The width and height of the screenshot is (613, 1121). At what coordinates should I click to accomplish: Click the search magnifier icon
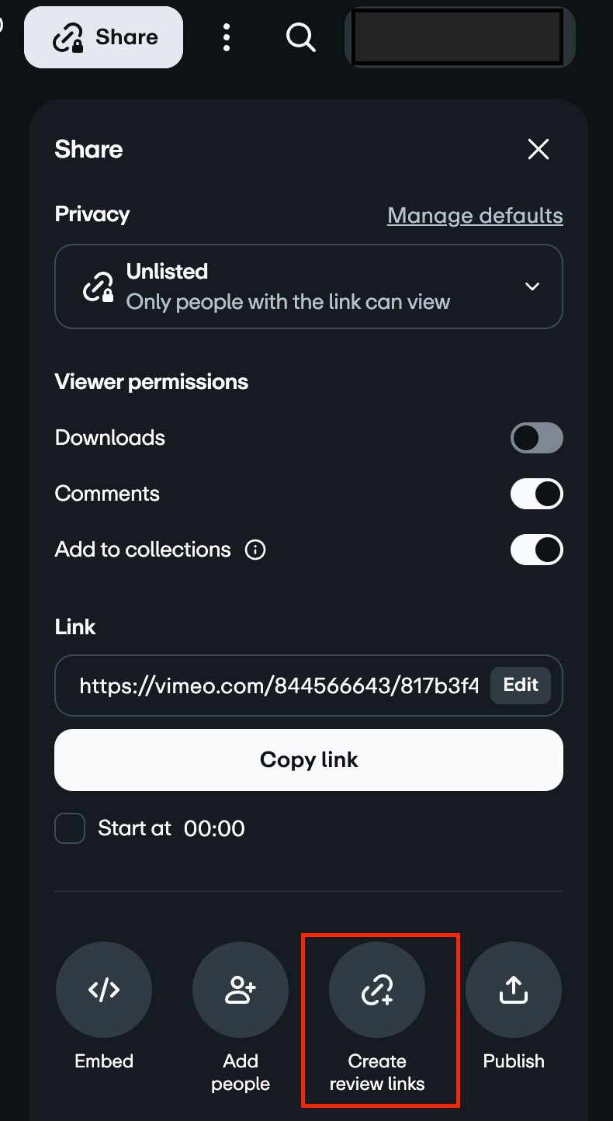click(x=300, y=36)
